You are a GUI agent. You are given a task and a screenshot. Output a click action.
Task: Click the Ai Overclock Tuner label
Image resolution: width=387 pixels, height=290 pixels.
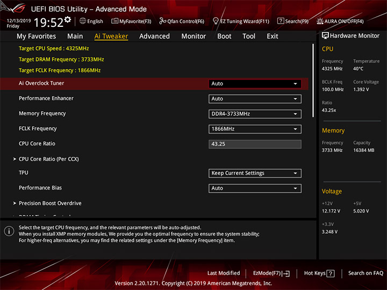41,83
